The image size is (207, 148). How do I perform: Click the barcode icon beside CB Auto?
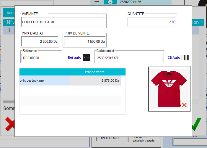click(185, 57)
